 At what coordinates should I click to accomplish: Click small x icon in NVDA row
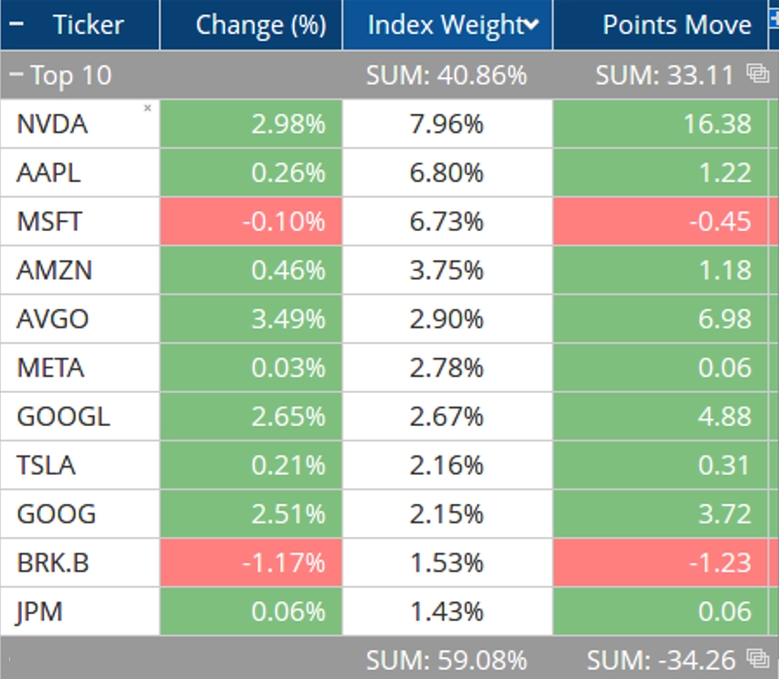coord(147,108)
